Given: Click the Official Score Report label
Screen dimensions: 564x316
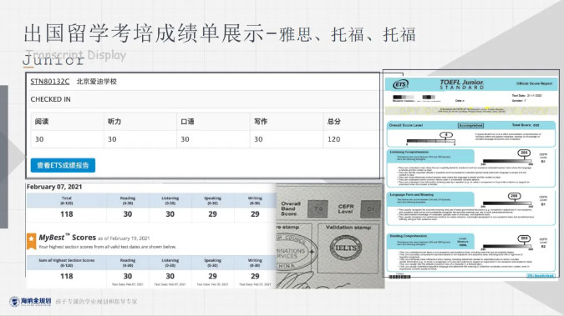Looking at the screenshot, I should [x=534, y=83].
